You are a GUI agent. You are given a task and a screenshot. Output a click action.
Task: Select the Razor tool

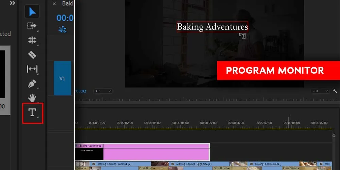click(x=32, y=54)
